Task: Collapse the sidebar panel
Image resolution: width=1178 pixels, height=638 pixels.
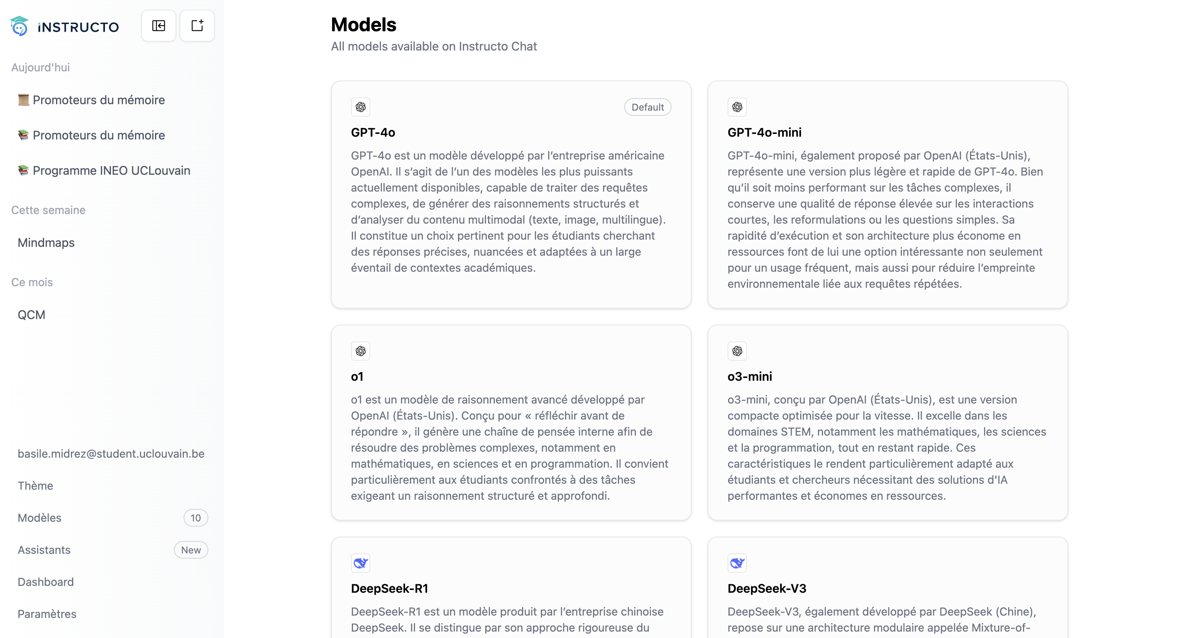Action: coord(158,26)
